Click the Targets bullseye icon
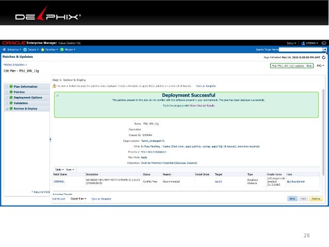This screenshot has height=247, width=329. pyautogui.click(x=25, y=50)
